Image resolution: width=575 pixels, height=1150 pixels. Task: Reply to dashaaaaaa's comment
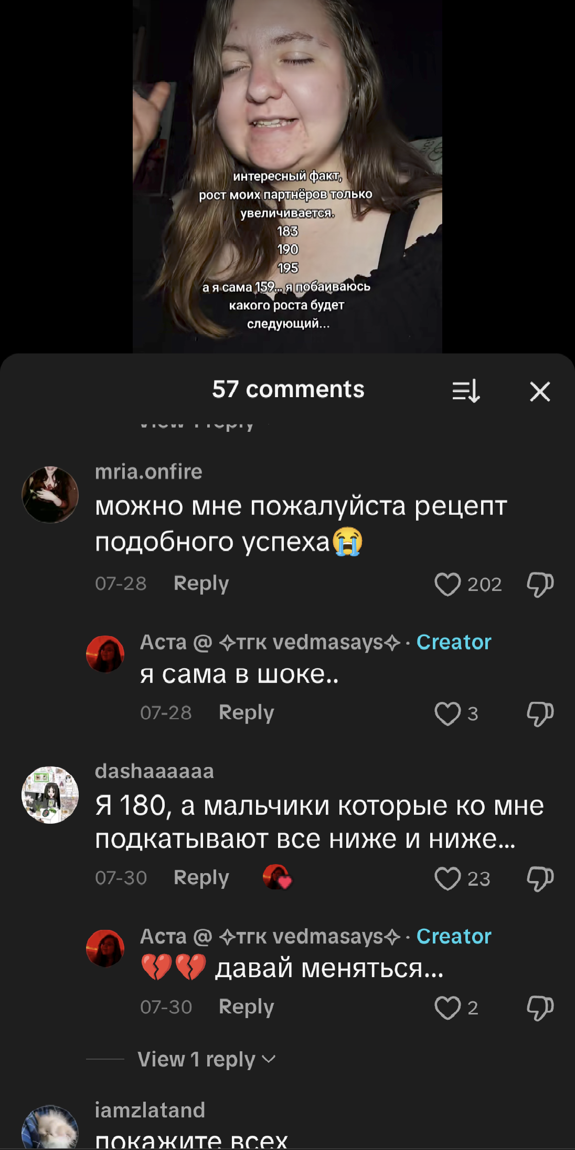(x=201, y=878)
